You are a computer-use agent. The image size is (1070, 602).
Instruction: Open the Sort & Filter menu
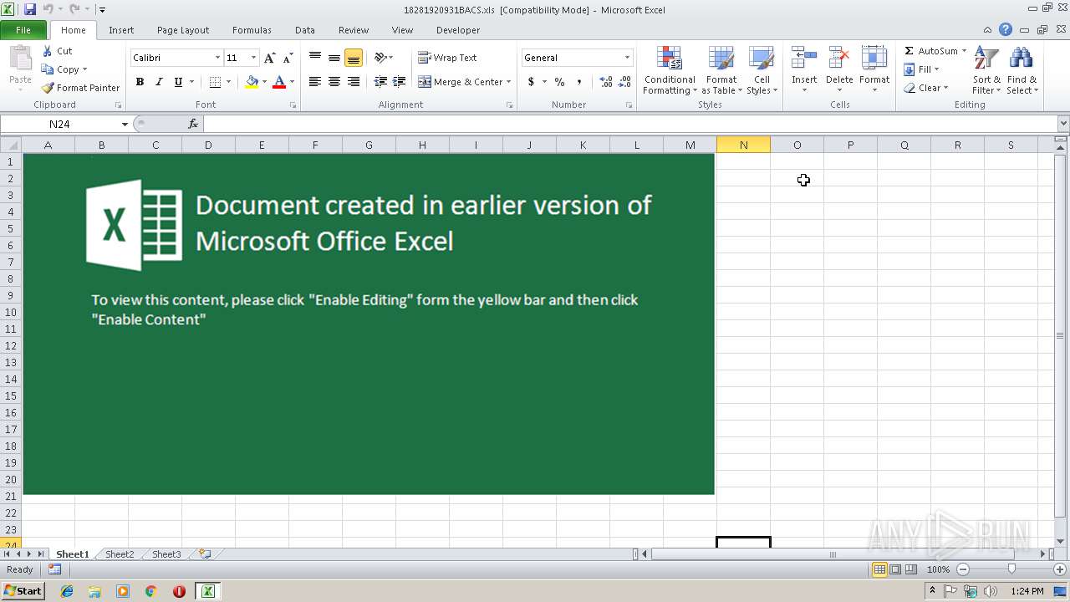coord(986,71)
